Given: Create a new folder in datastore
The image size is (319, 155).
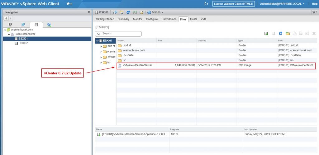Looking at the screenshot, I should point(288,34).
